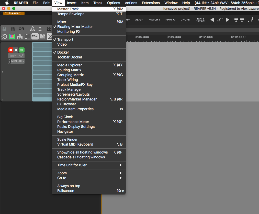The image size is (259, 214).
Task: Click the ALIGN toolbar button
Action: 139,20
